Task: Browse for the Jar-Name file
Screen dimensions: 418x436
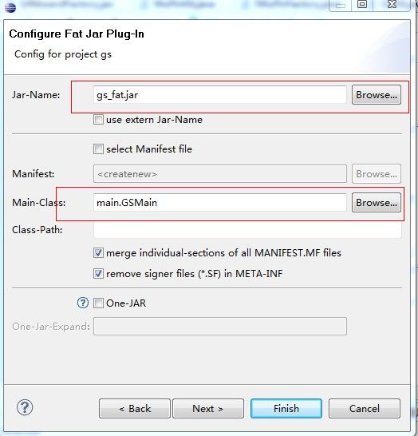Action: [x=377, y=95]
